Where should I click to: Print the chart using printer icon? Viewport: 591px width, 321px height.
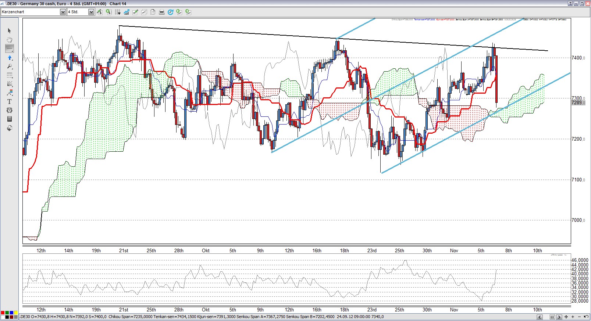coord(161,12)
